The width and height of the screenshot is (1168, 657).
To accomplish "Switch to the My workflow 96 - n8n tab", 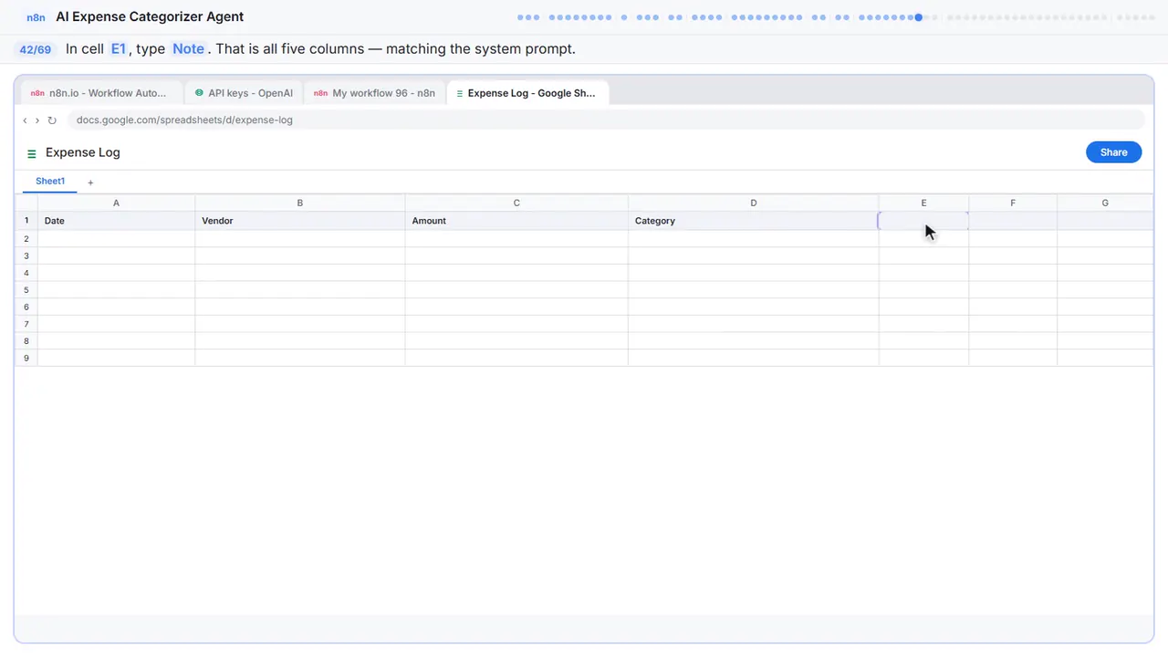I will coord(374,93).
